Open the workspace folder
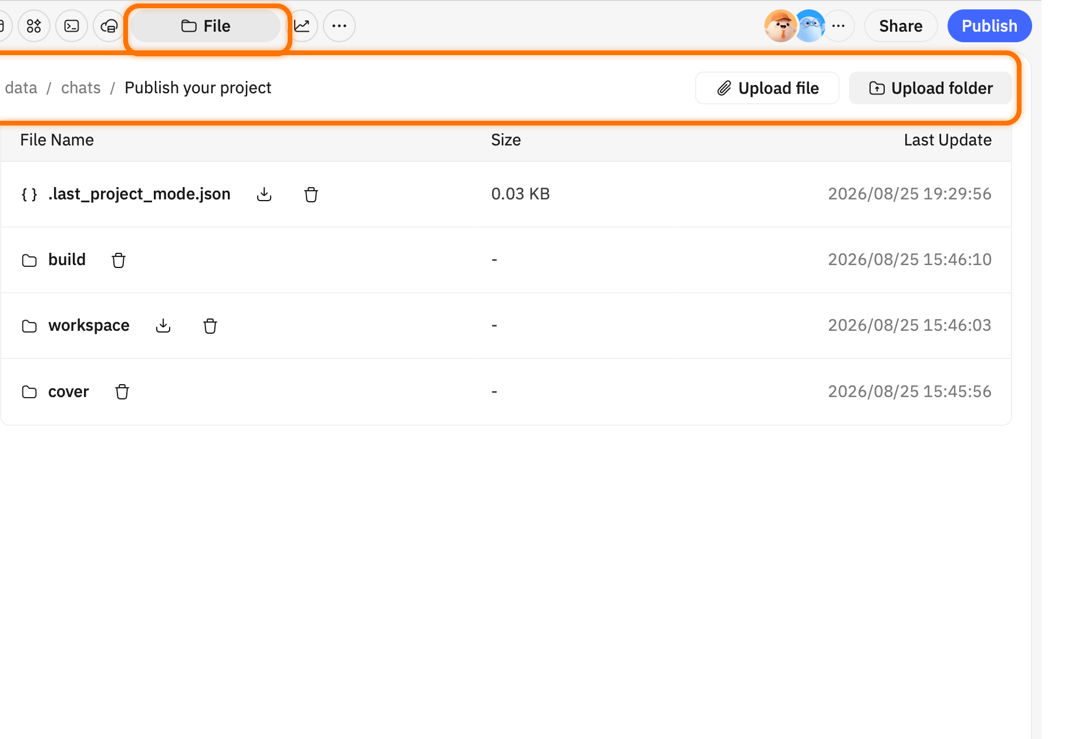The height and width of the screenshot is (739, 1065). click(x=89, y=326)
